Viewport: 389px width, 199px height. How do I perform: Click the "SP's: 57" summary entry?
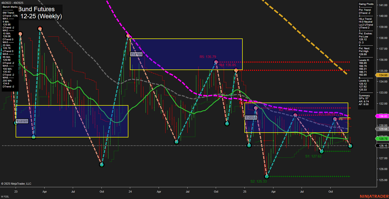coord(363,98)
